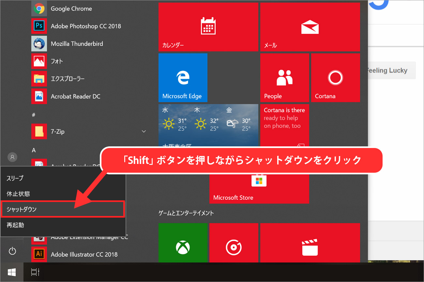The height and width of the screenshot is (282, 424).
Task: Open エクスプローラー from app list
Action: 90,79
